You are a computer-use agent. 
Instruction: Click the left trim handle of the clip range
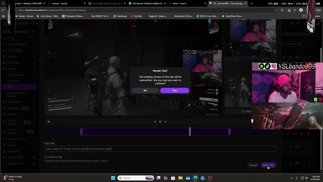coord(82,131)
